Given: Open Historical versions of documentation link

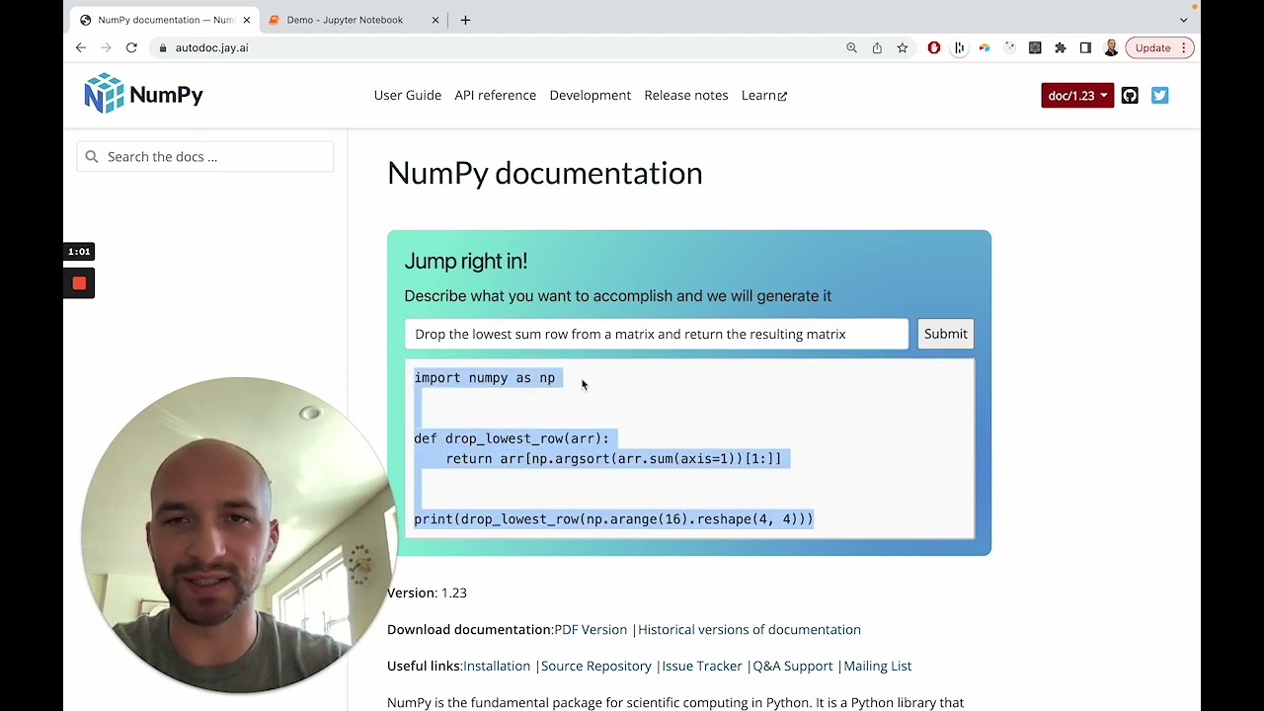Looking at the screenshot, I should 750,629.
